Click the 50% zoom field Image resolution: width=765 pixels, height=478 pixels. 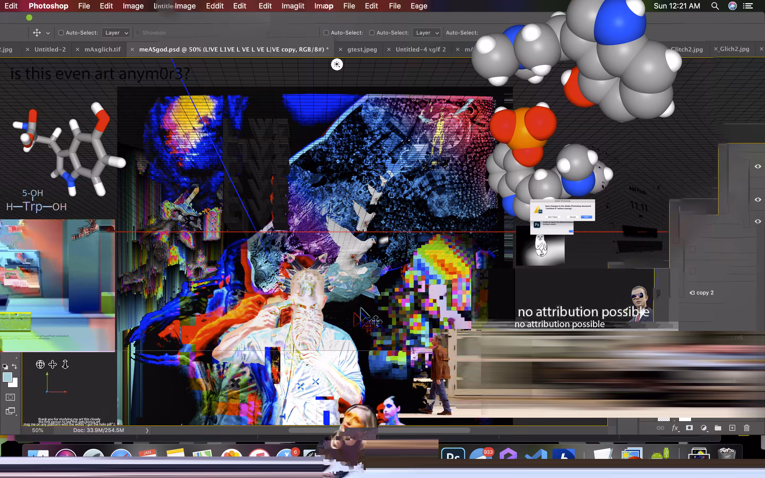point(38,430)
